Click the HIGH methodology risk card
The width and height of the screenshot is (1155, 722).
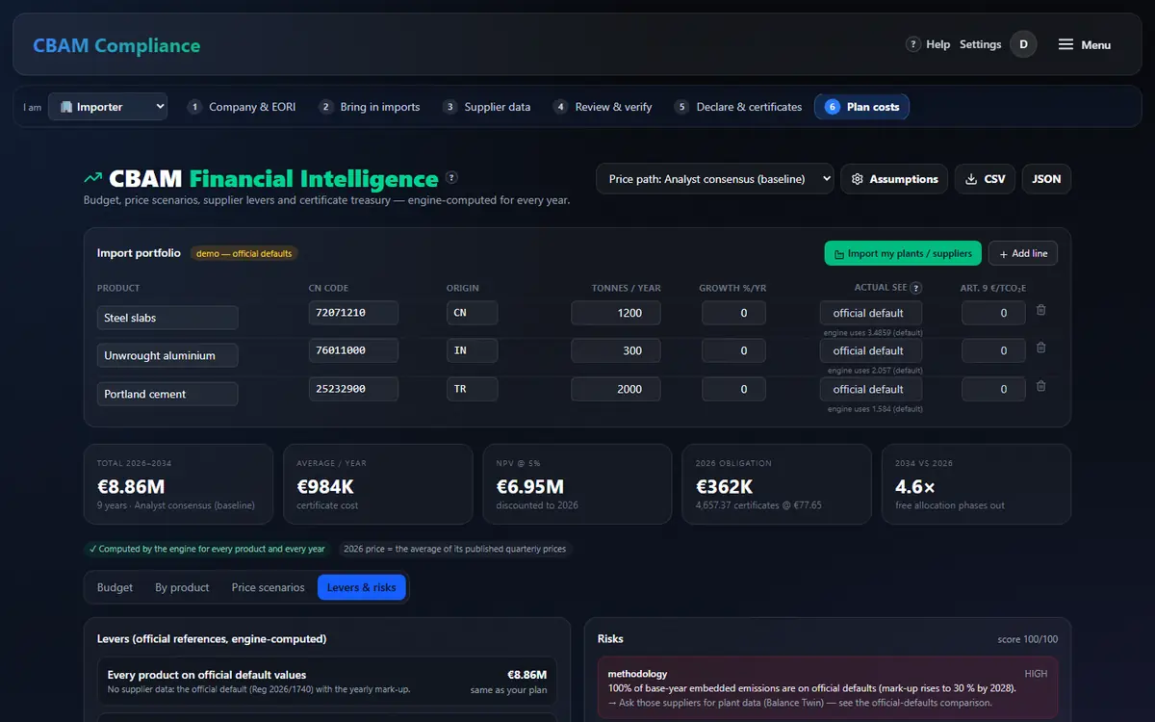point(828,687)
